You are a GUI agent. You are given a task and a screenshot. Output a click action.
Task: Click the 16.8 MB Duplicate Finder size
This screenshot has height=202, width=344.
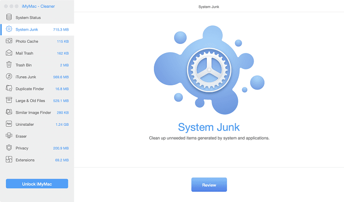pyautogui.click(x=62, y=89)
